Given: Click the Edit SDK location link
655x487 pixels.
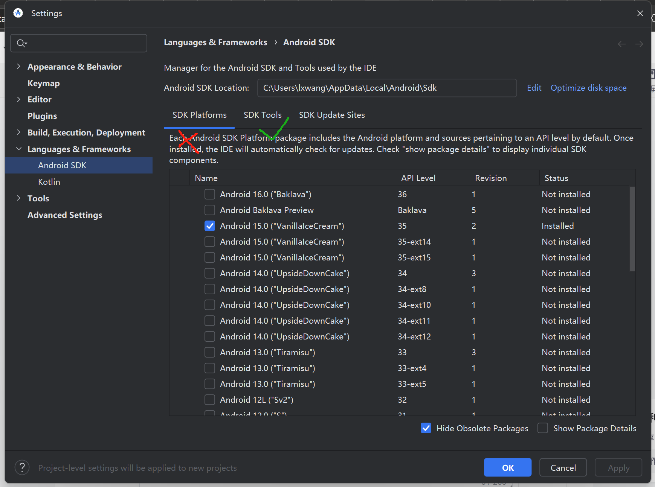Looking at the screenshot, I should pyautogui.click(x=534, y=88).
